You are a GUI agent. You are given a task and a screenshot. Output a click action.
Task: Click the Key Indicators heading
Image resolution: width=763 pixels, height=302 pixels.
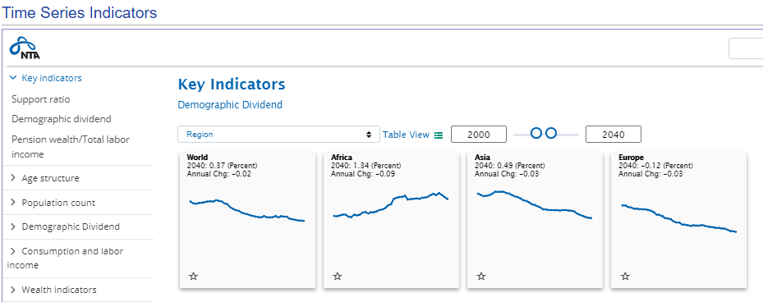coord(232,85)
